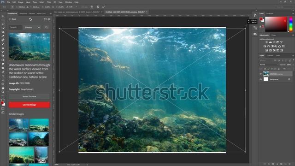Select the Move tool
The height and width of the screenshot is (166, 295).
tap(3, 16)
